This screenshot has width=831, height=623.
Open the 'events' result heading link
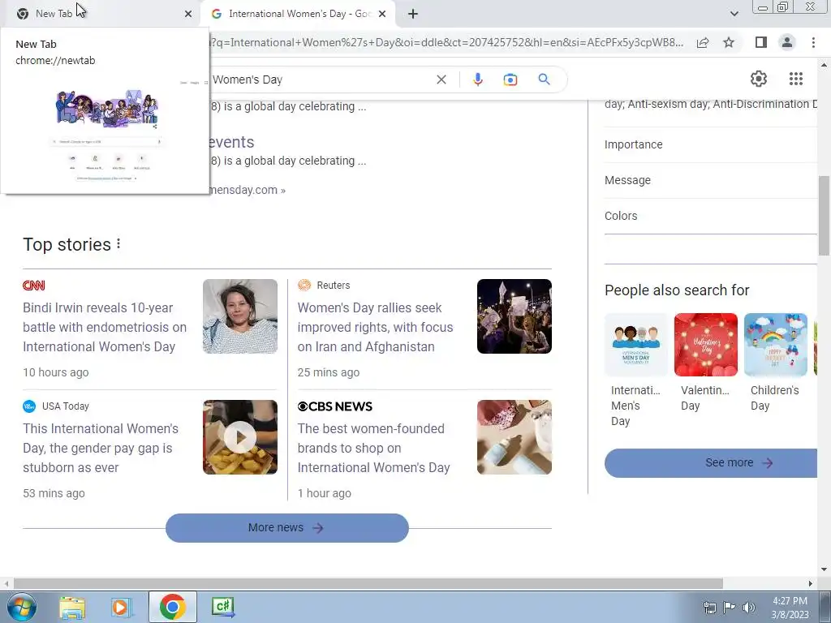[231, 142]
